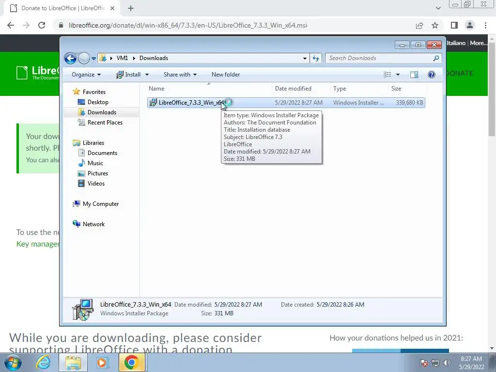Open Chrome tab search dropdown
The image size is (496, 372).
click(x=438, y=9)
